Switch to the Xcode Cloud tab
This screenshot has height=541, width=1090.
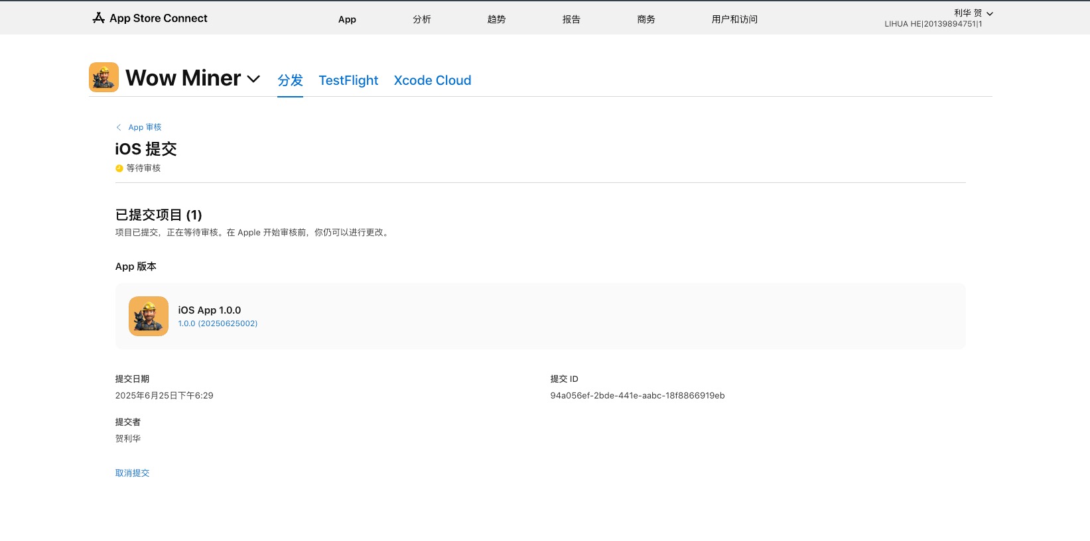click(433, 80)
